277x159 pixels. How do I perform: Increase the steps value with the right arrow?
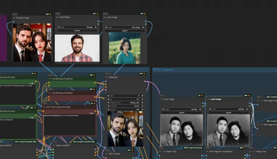point(144,96)
